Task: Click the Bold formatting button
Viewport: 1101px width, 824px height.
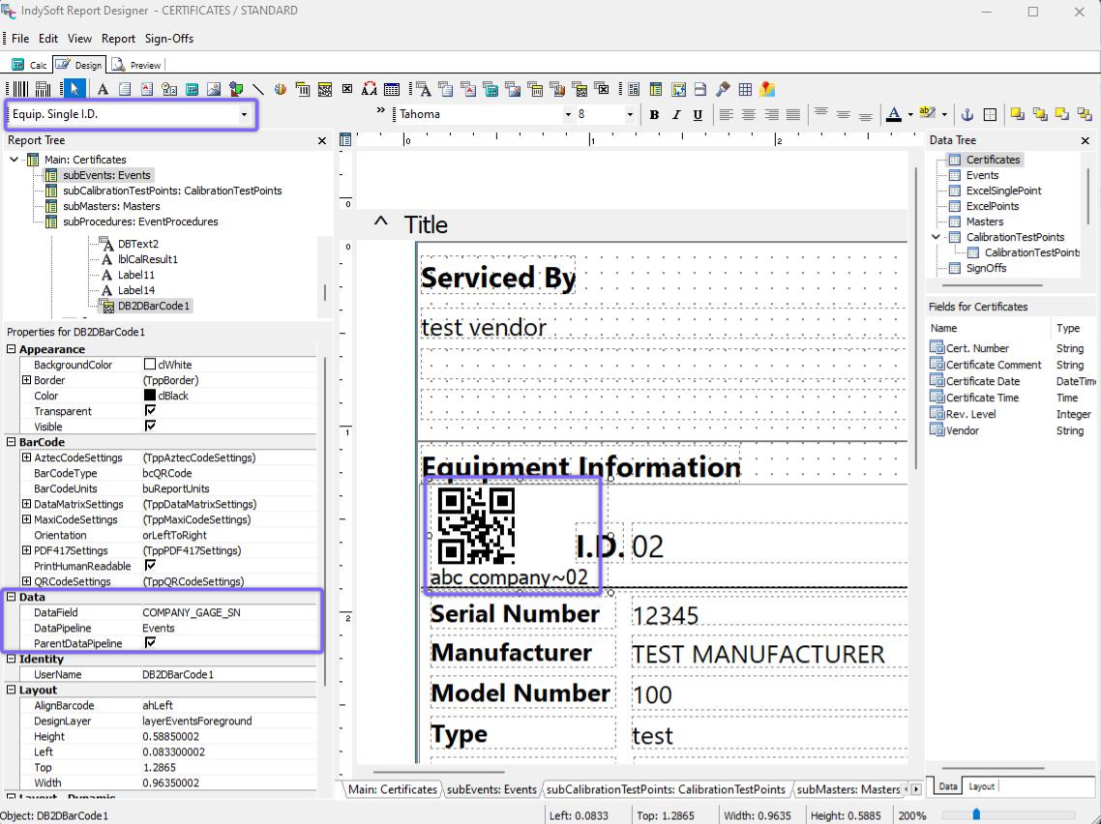Action: click(654, 114)
